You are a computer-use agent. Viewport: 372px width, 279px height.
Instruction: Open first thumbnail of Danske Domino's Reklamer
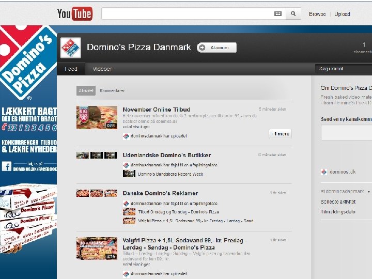click(83, 193)
